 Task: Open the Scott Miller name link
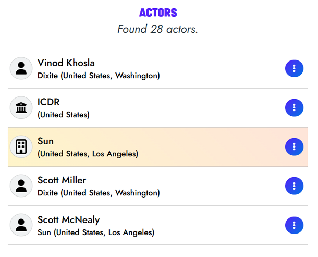click(62, 180)
